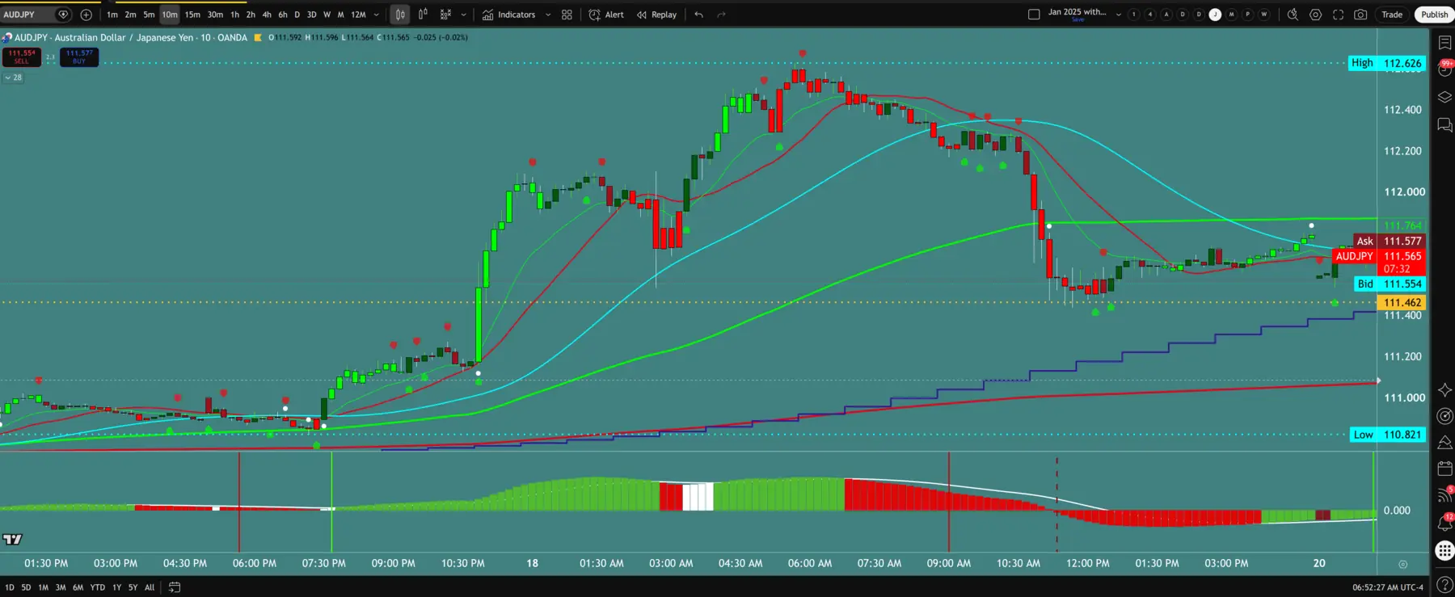Open the indicator templates grid icon
Image resolution: width=1455 pixels, height=597 pixels.
[567, 15]
